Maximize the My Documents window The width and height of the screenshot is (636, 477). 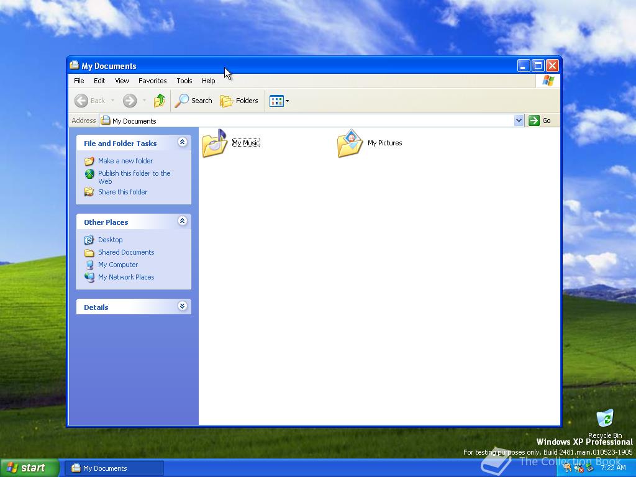tap(538, 65)
